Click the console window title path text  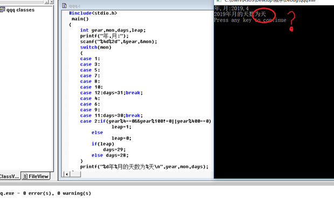(x=270, y=1)
